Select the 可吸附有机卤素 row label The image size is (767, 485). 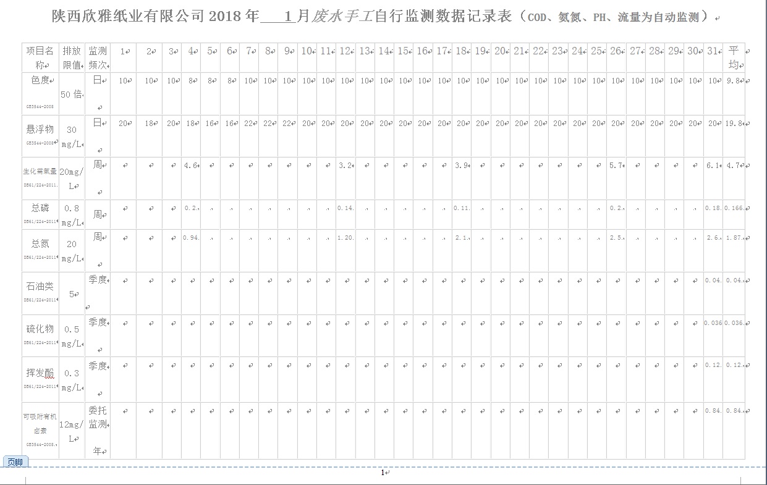pos(41,424)
